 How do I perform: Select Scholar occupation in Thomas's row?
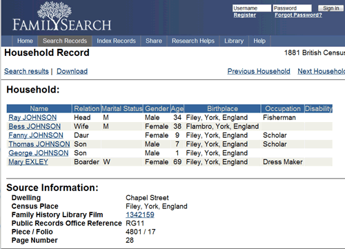pyautogui.click(x=275, y=144)
